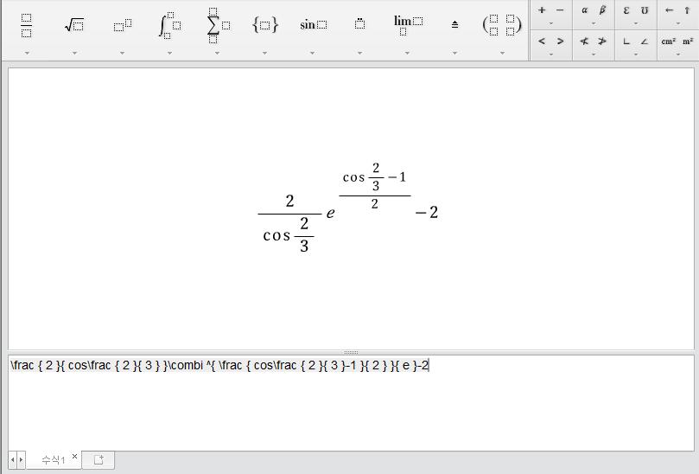Insert a fraction template
Image resolution: width=699 pixels, height=474 pixels.
(x=27, y=25)
